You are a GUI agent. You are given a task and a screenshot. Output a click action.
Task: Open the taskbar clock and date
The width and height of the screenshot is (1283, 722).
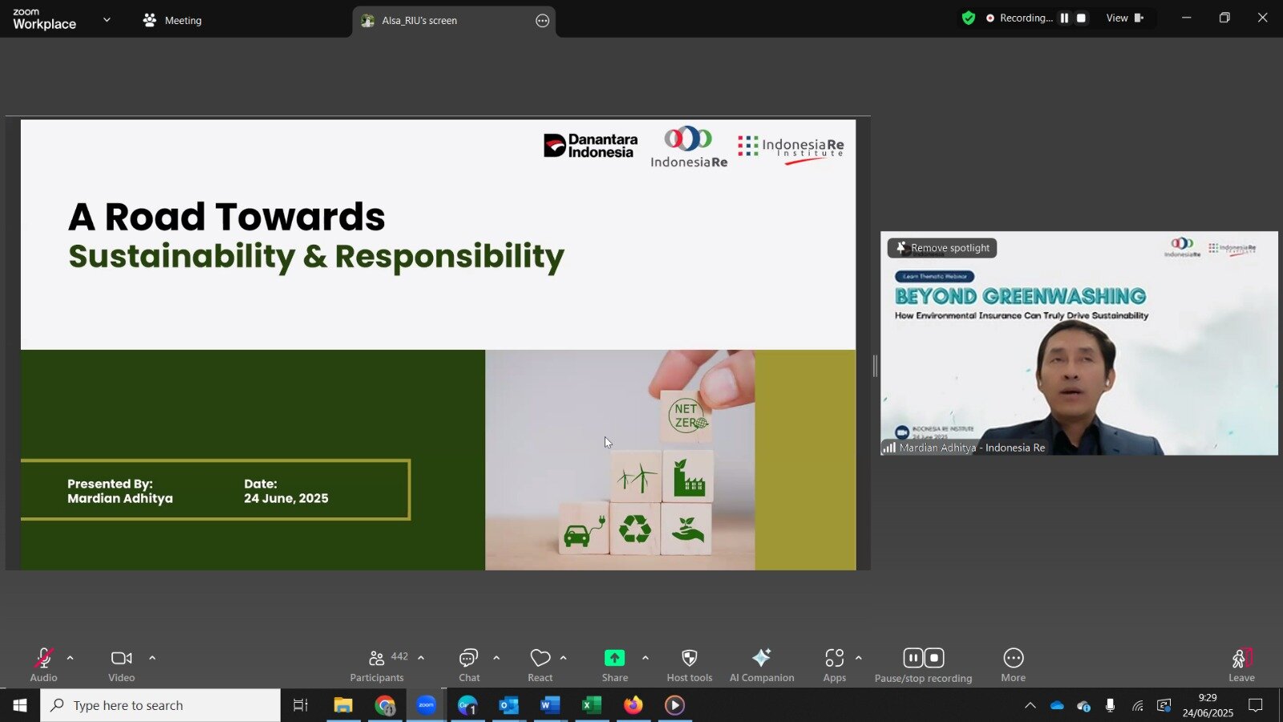click(1208, 705)
